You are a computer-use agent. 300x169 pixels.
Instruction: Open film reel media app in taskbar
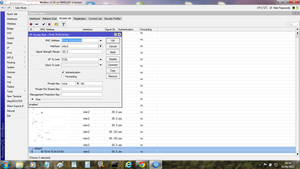click(101, 164)
